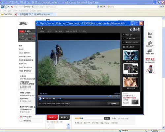Click the Internet zone globe in status bar
This screenshot has width=165, height=132.
pos(120,131)
